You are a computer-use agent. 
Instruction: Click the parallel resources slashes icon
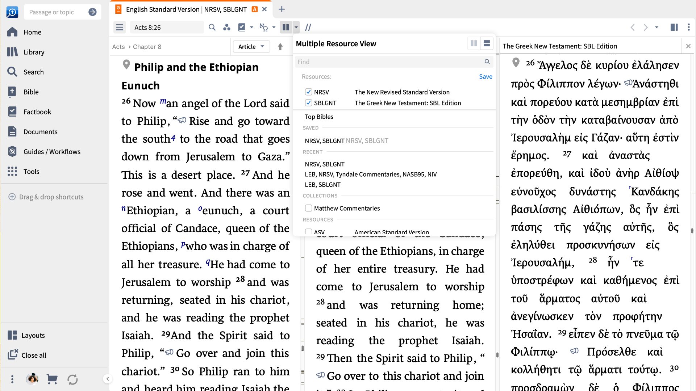pyautogui.click(x=308, y=27)
